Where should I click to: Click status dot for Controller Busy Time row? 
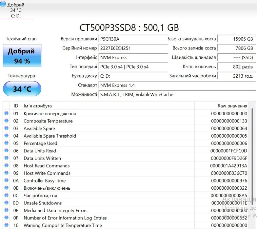tap(7, 180)
